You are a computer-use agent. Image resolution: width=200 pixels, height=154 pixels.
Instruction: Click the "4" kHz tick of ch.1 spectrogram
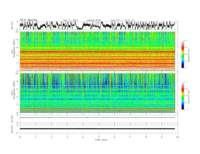pyautogui.click(x=17, y=55)
